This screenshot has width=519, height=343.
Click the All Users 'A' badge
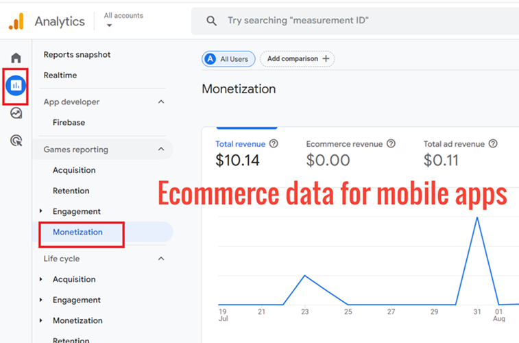(210, 59)
